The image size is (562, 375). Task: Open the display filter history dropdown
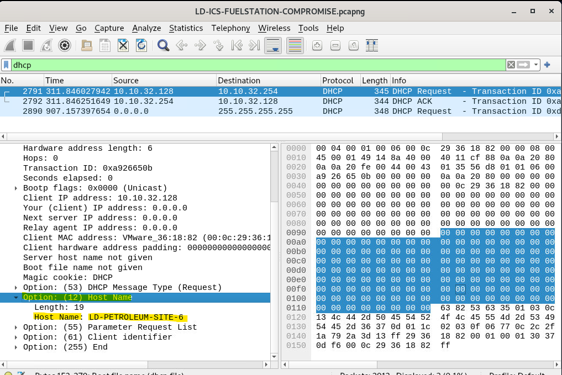pos(536,65)
